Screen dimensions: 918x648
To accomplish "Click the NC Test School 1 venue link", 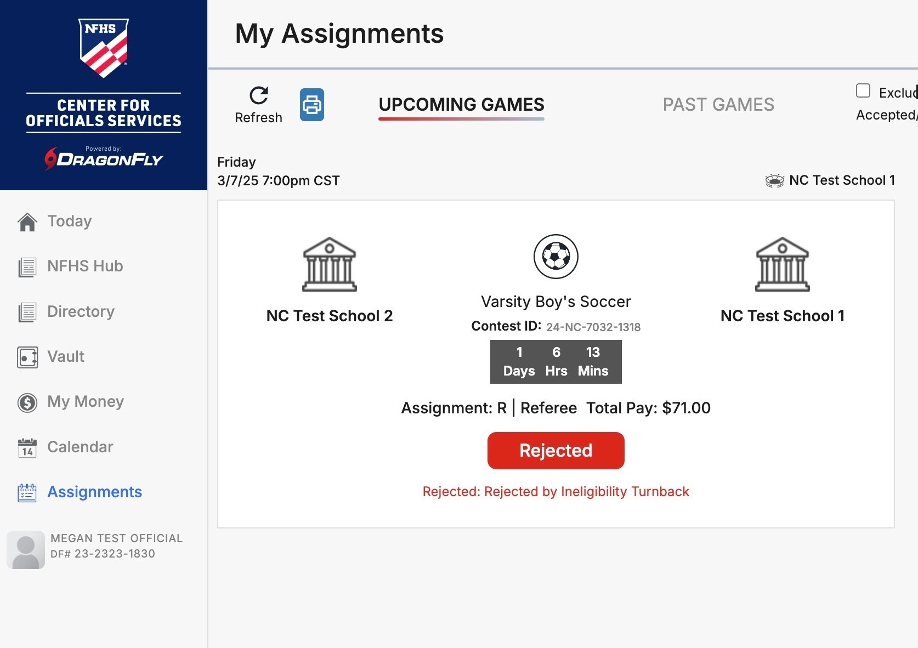I will pos(842,180).
